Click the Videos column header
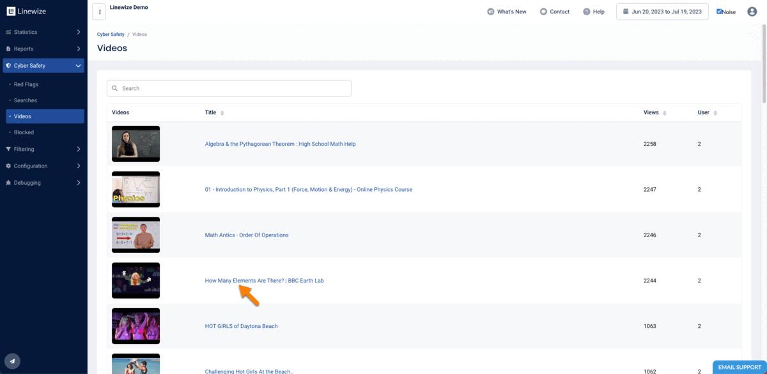This screenshot has width=767, height=374. coord(120,113)
